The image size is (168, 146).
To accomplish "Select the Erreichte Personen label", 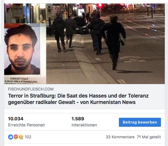I will coord(26,125).
